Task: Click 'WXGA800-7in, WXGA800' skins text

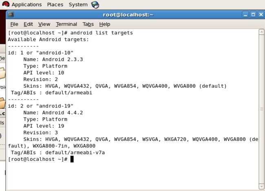Action: tap(64, 146)
